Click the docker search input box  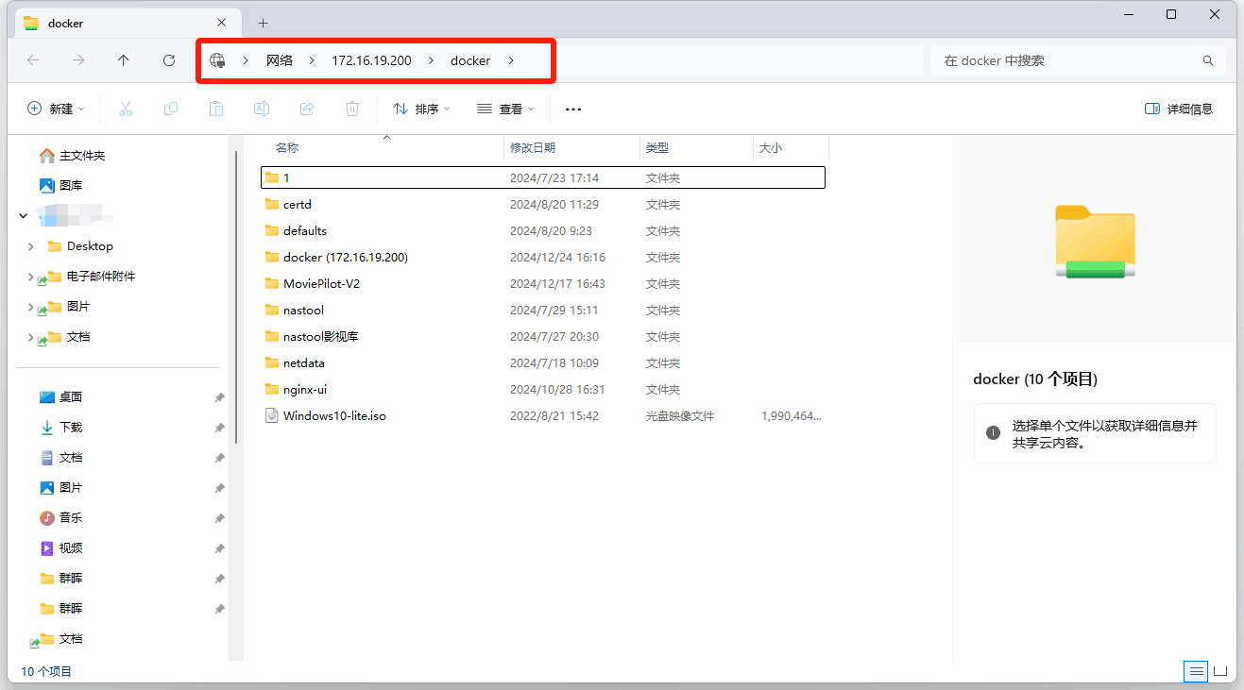(1067, 60)
